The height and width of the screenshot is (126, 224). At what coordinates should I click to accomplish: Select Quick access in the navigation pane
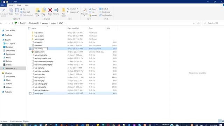tap(10, 30)
